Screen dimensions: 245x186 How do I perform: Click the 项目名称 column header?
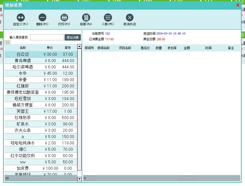pyautogui.click(x=125, y=48)
